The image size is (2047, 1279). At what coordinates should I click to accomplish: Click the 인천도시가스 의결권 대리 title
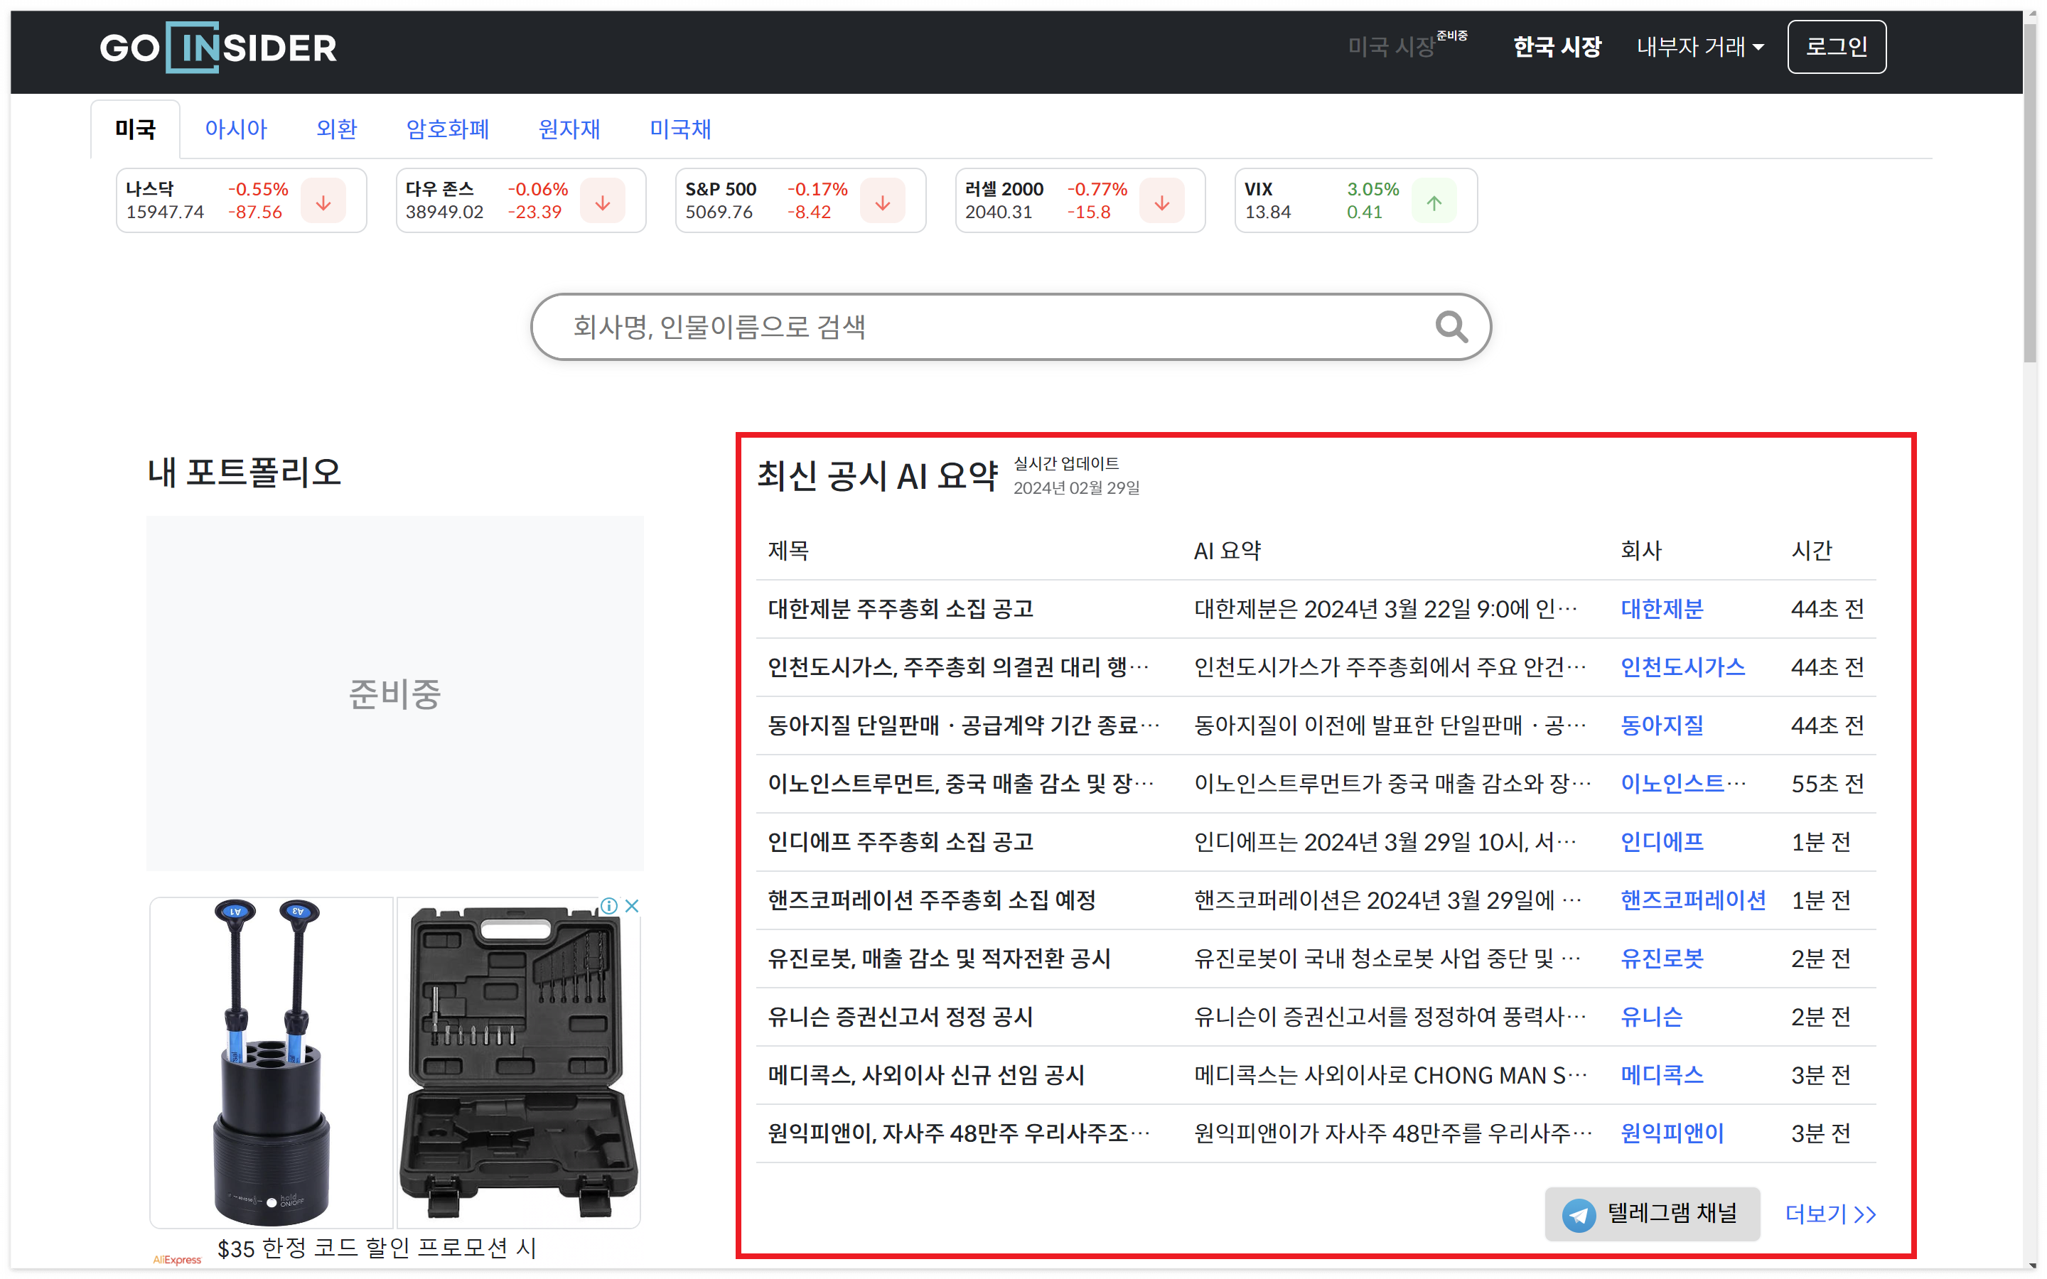[958, 667]
